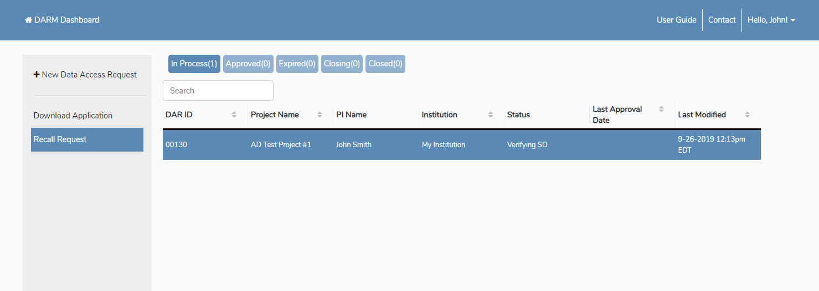The height and width of the screenshot is (291, 819).
Task: Open the Hello, John! user dropdown
Action: (771, 20)
